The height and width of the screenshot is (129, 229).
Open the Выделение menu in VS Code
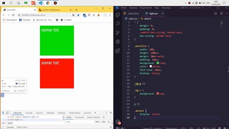[x=146, y=8]
